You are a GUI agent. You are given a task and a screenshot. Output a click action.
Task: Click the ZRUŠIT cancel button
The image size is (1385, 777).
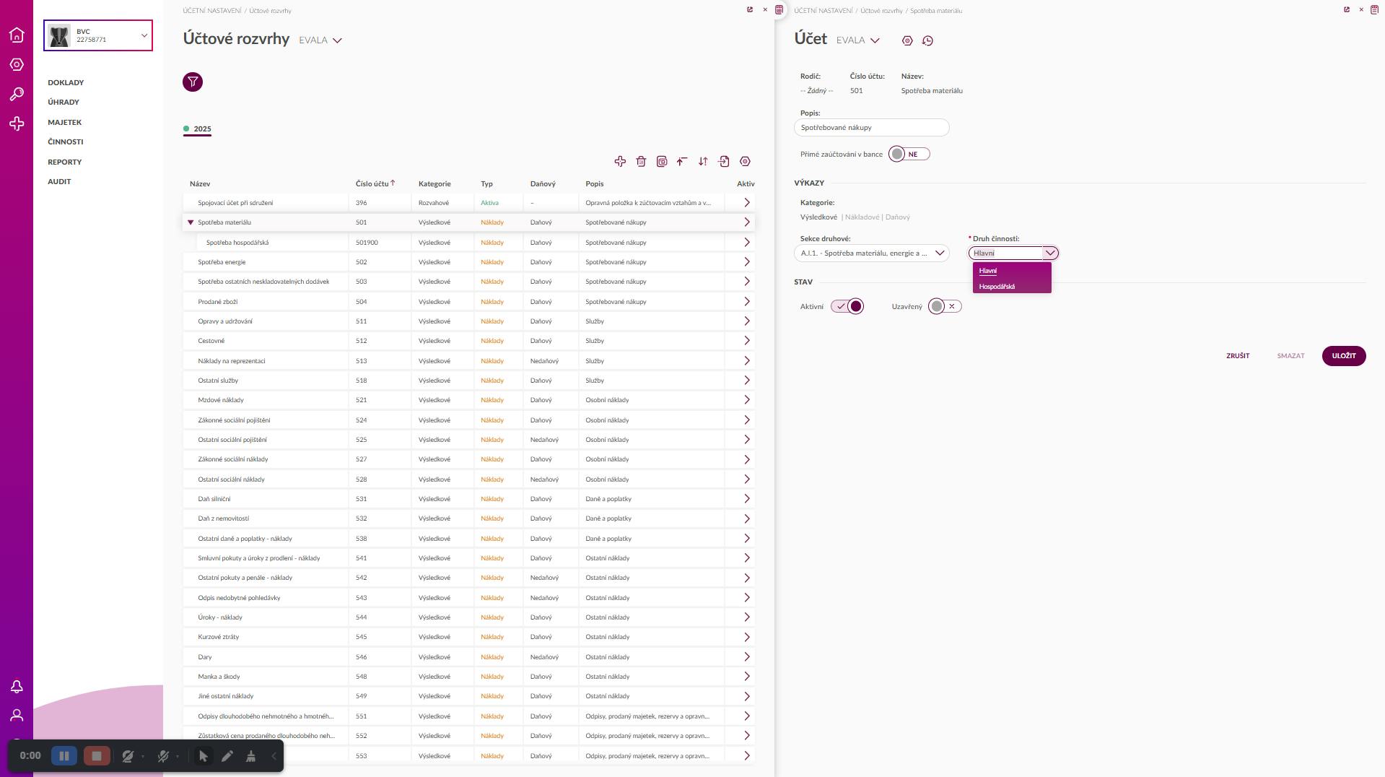(x=1237, y=356)
